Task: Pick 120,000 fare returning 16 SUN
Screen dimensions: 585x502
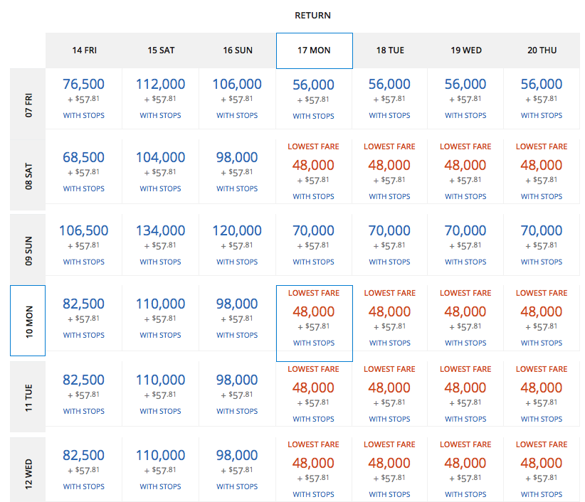Action: (x=237, y=231)
